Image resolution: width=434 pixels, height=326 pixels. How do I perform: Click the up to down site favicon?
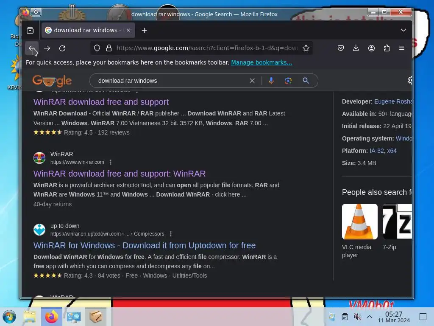[x=39, y=230]
